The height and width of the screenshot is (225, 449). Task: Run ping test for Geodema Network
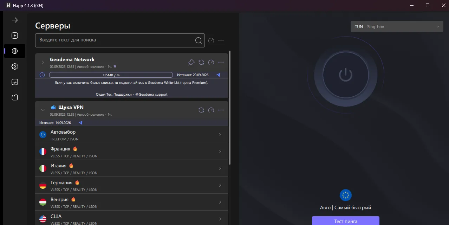pyautogui.click(x=211, y=62)
